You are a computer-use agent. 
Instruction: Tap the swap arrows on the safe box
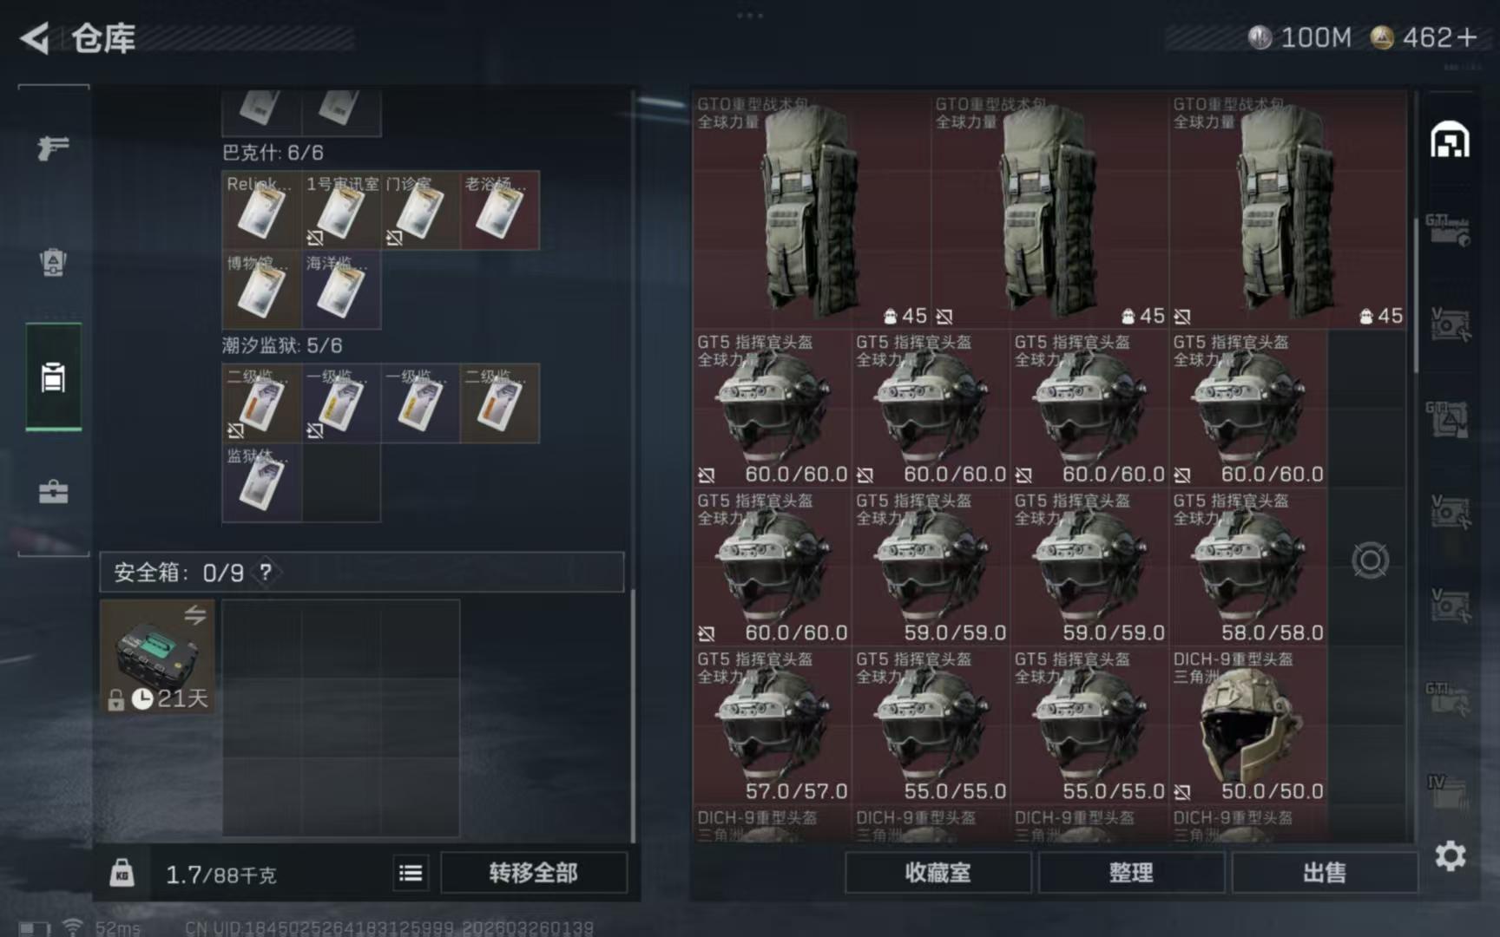194,614
